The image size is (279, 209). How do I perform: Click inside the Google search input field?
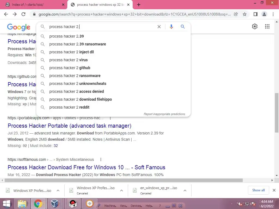(x=101, y=27)
